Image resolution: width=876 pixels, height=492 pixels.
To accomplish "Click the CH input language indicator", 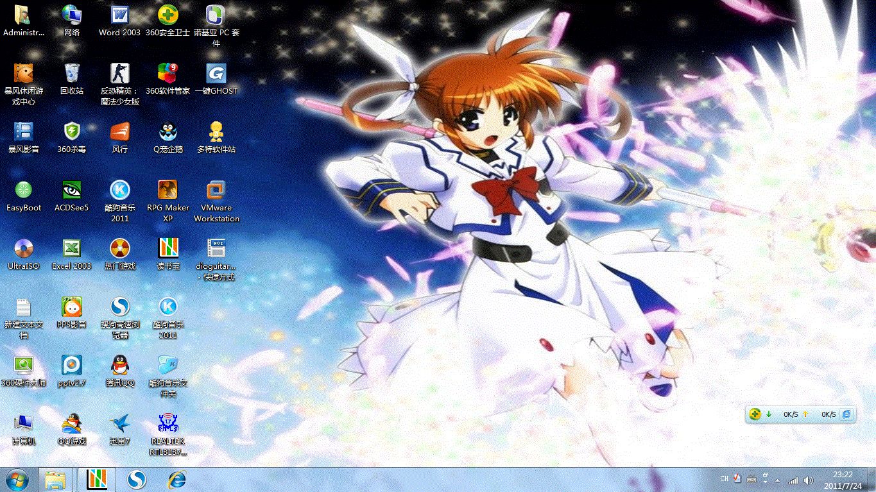I will click(x=725, y=479).
